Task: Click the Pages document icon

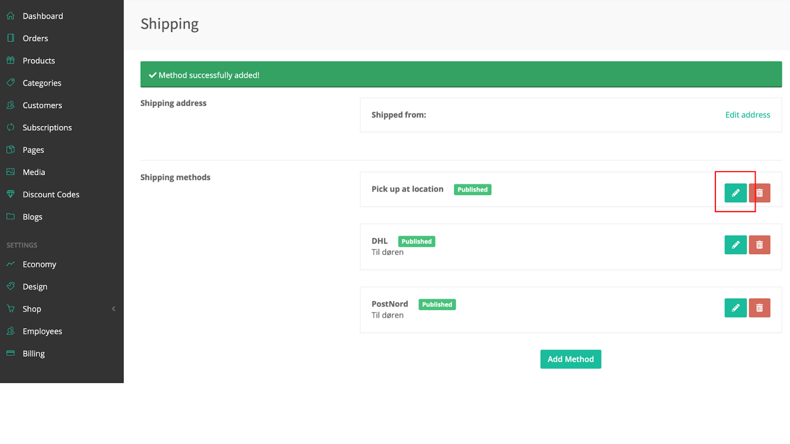Action: pyautogui.click(x=10, y=149)
